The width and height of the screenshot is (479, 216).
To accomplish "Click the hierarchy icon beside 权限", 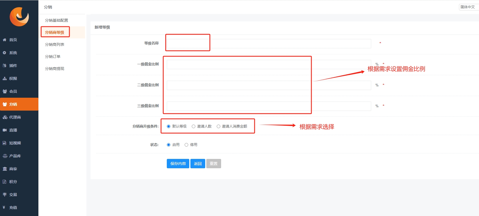I will point(5,78).
